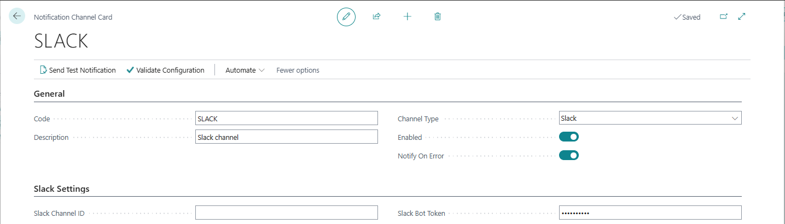Click Validate Configuration action
This screenshot has width=785, height=224.
(165, 70)
